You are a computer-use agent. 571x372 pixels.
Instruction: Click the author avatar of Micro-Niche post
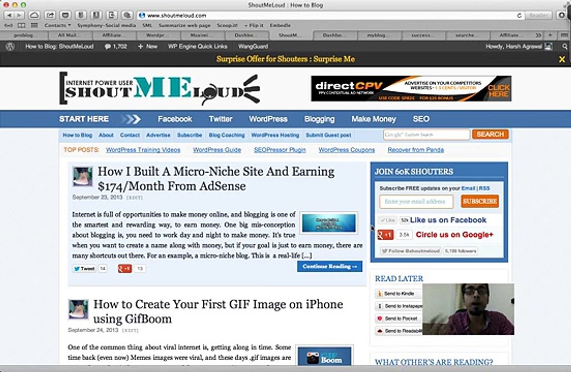(x=83, y=177)
